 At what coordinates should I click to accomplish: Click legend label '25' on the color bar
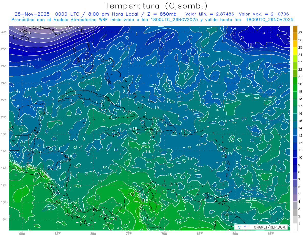coord(301,48)
